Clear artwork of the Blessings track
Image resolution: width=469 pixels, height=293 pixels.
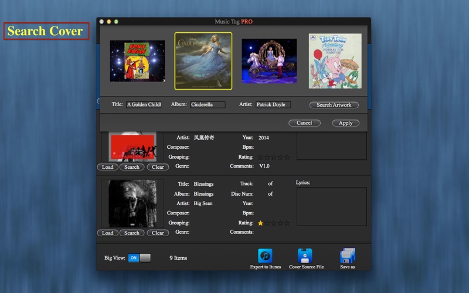(158, 233)
